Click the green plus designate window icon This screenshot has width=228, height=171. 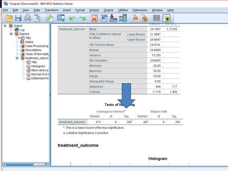click(x=167, y=19)
